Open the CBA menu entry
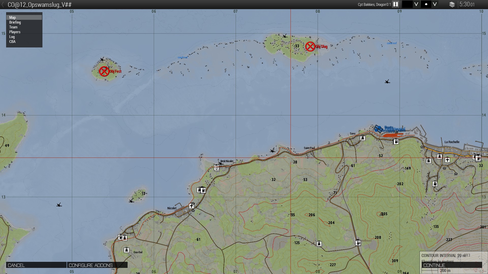 pyautogui.click(x=12, y=42)
